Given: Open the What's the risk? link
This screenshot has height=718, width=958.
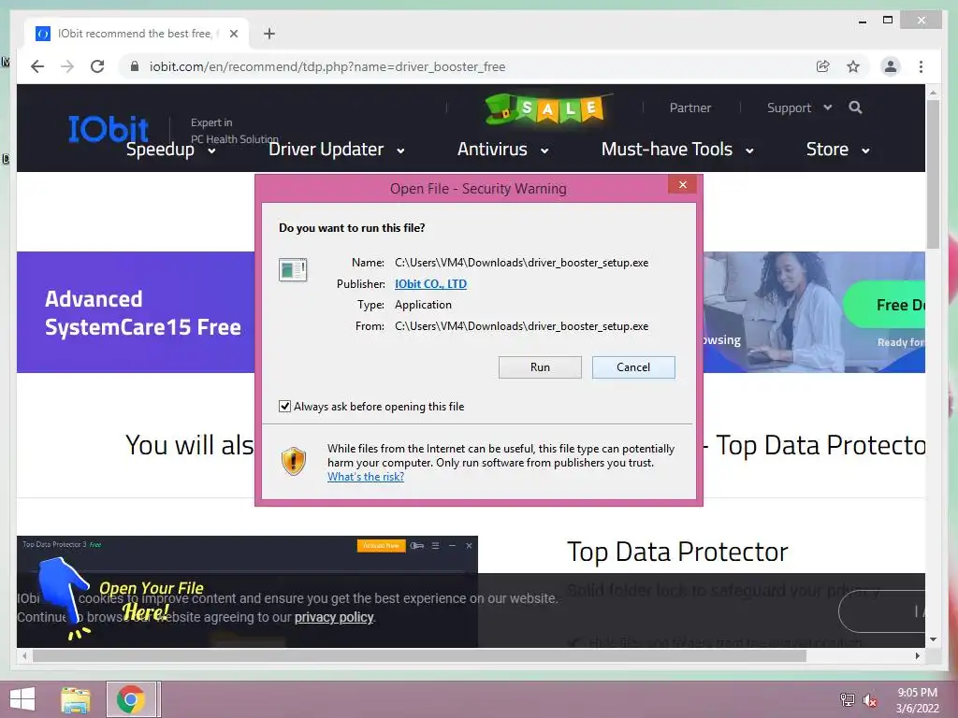Looking at the screenshot, I should pyautogui.click(x=366, y=477).
